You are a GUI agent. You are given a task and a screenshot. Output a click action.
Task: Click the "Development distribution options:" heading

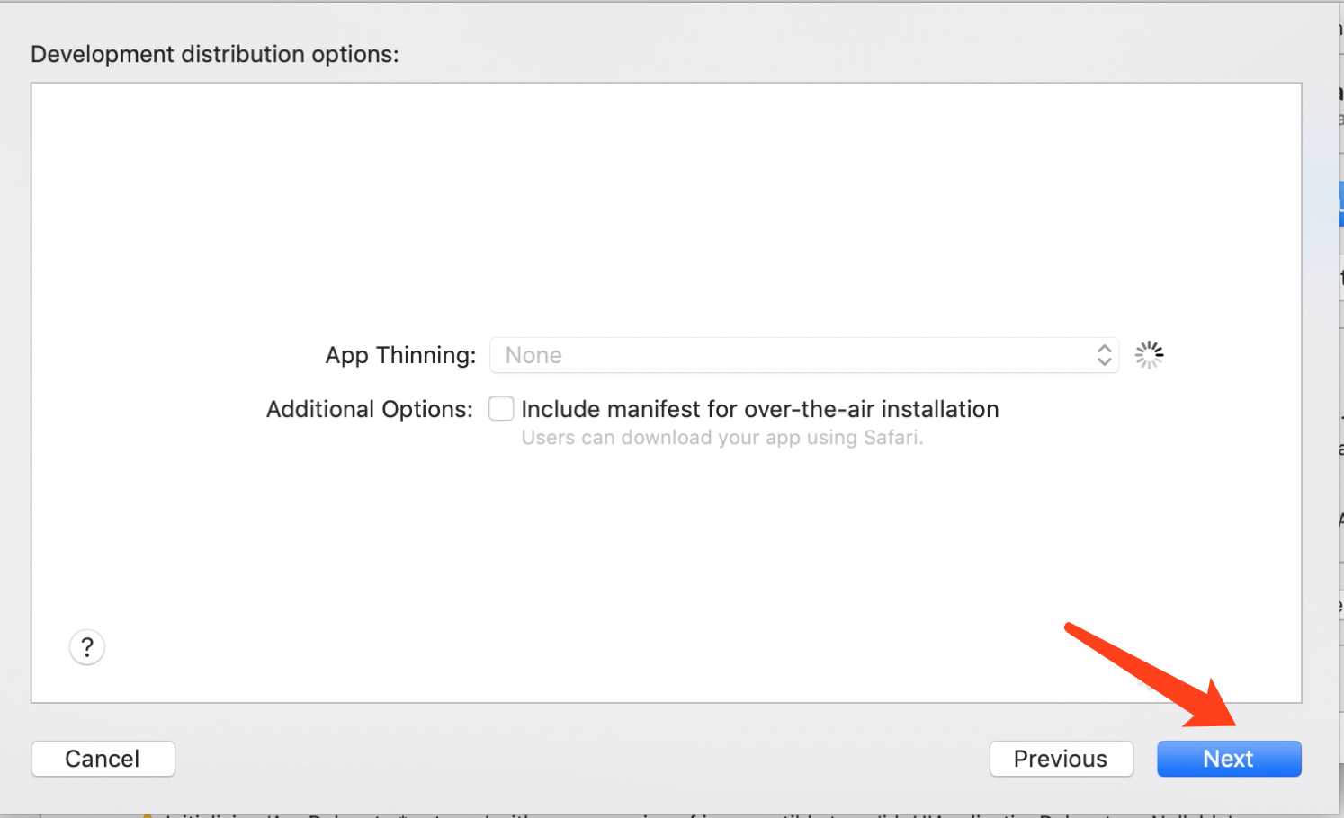pos(214,54)
